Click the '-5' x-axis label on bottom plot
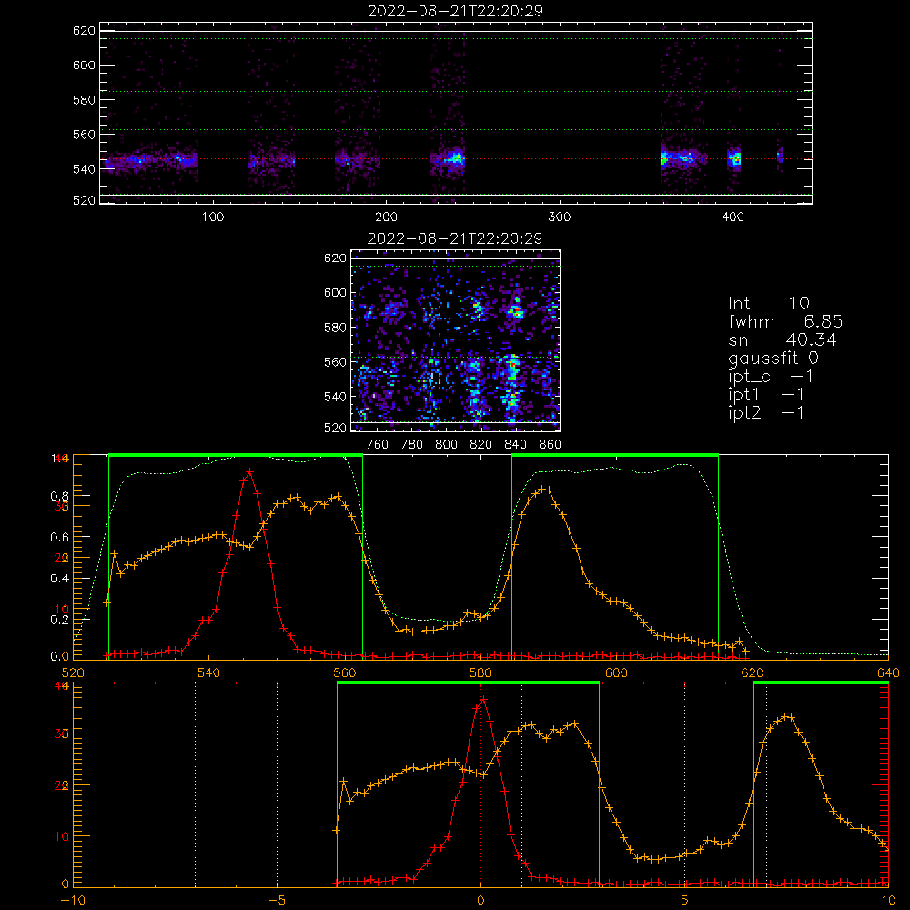 click(277, 901)
